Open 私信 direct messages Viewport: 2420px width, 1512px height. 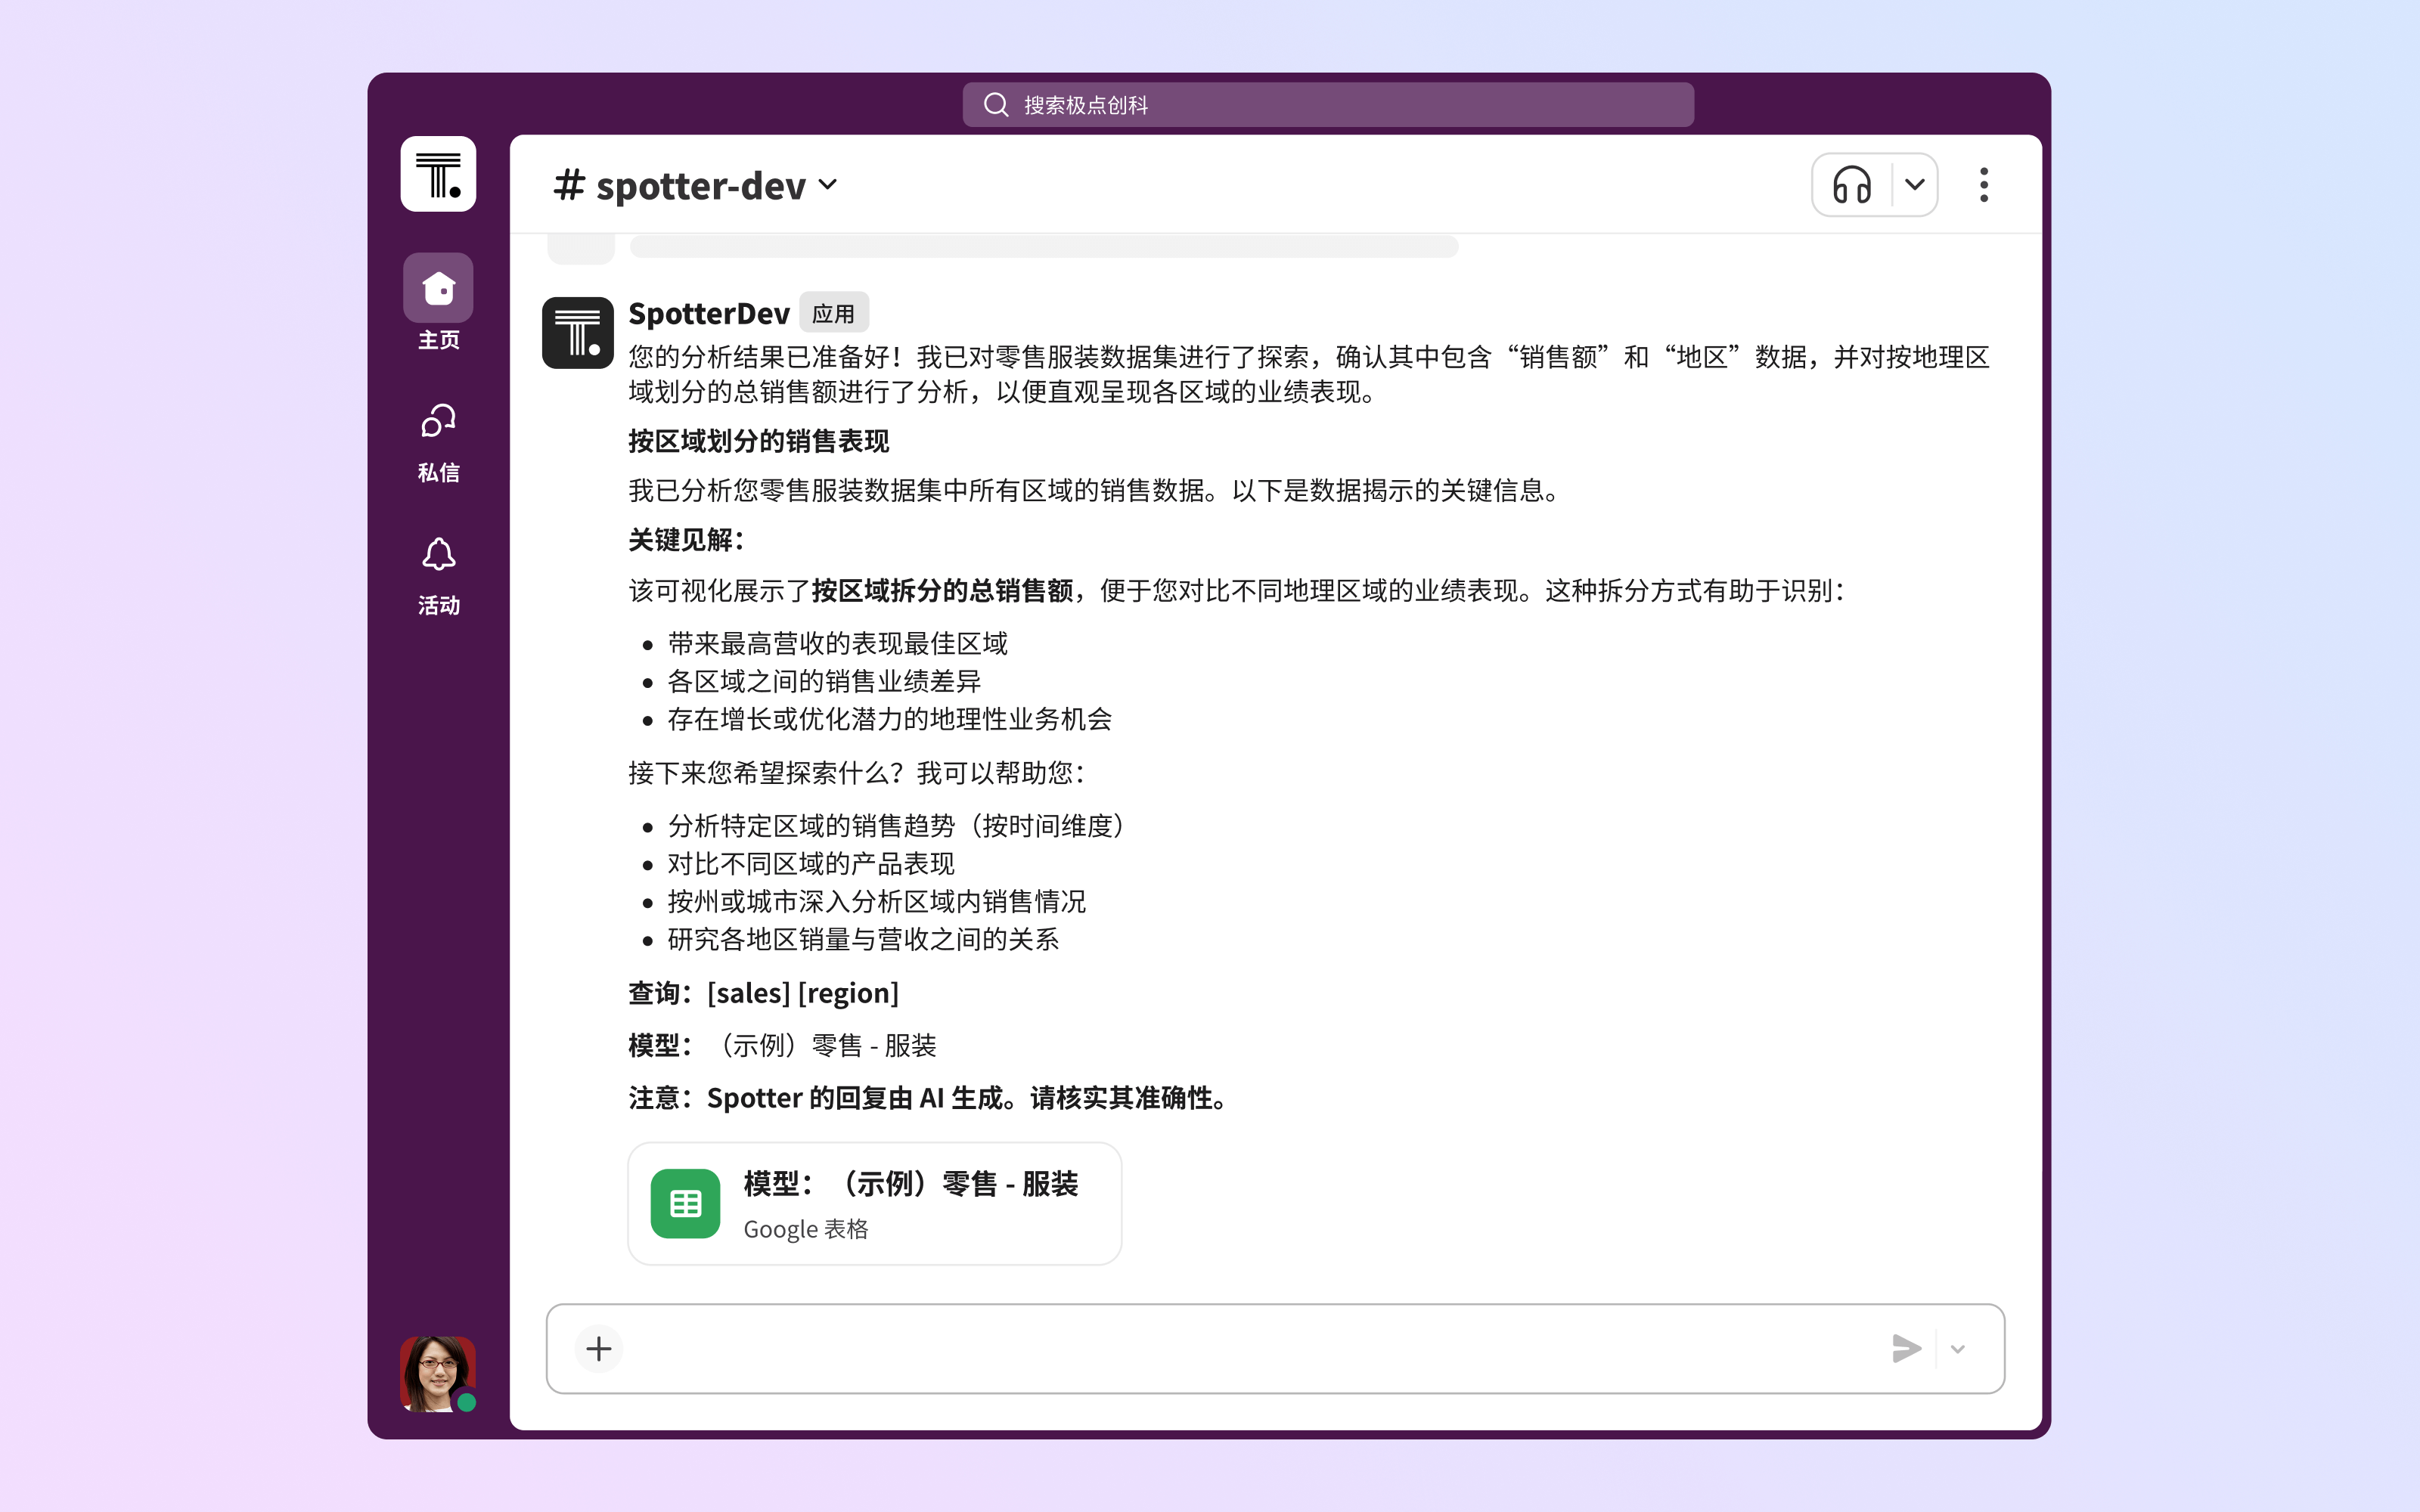click(x=438, y=441)
